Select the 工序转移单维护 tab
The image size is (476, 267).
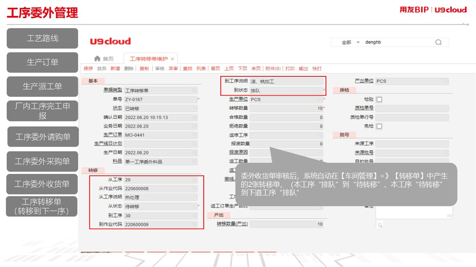pos(149,59)
